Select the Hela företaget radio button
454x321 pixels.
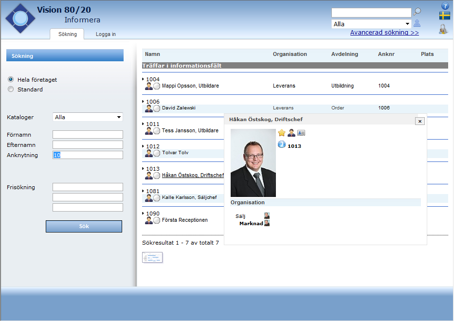coord(11,79)
